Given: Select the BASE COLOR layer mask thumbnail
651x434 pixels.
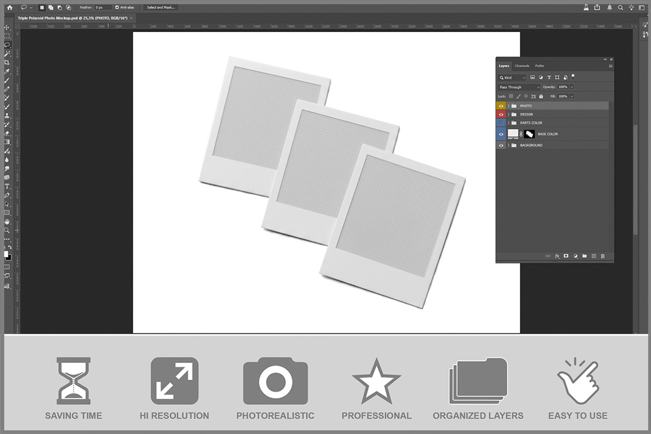Looking at the screenshot, I should [529, 134].
